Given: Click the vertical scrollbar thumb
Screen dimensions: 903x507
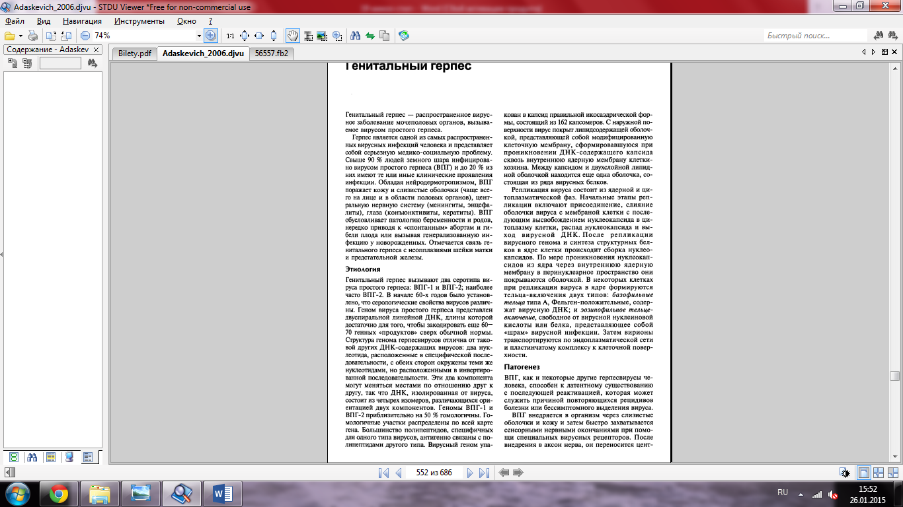Looking at the screenshot, I should coord(895,376).
